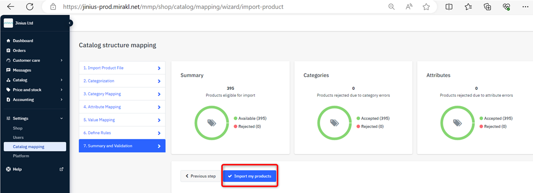Open the browser Collections icon
The height and width of the screenshot is (193, 533).
pyautogui.click(x=488, y=7)
